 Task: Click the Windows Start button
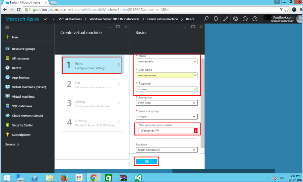point(6,178)
